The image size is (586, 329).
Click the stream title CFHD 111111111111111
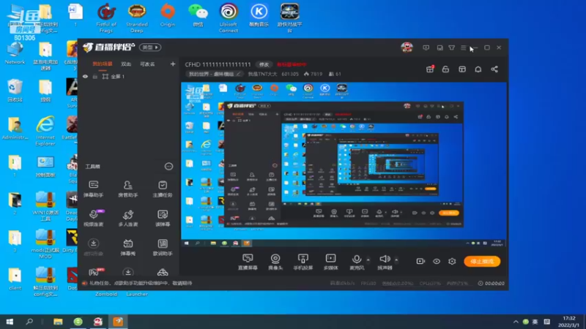point(218,64)
